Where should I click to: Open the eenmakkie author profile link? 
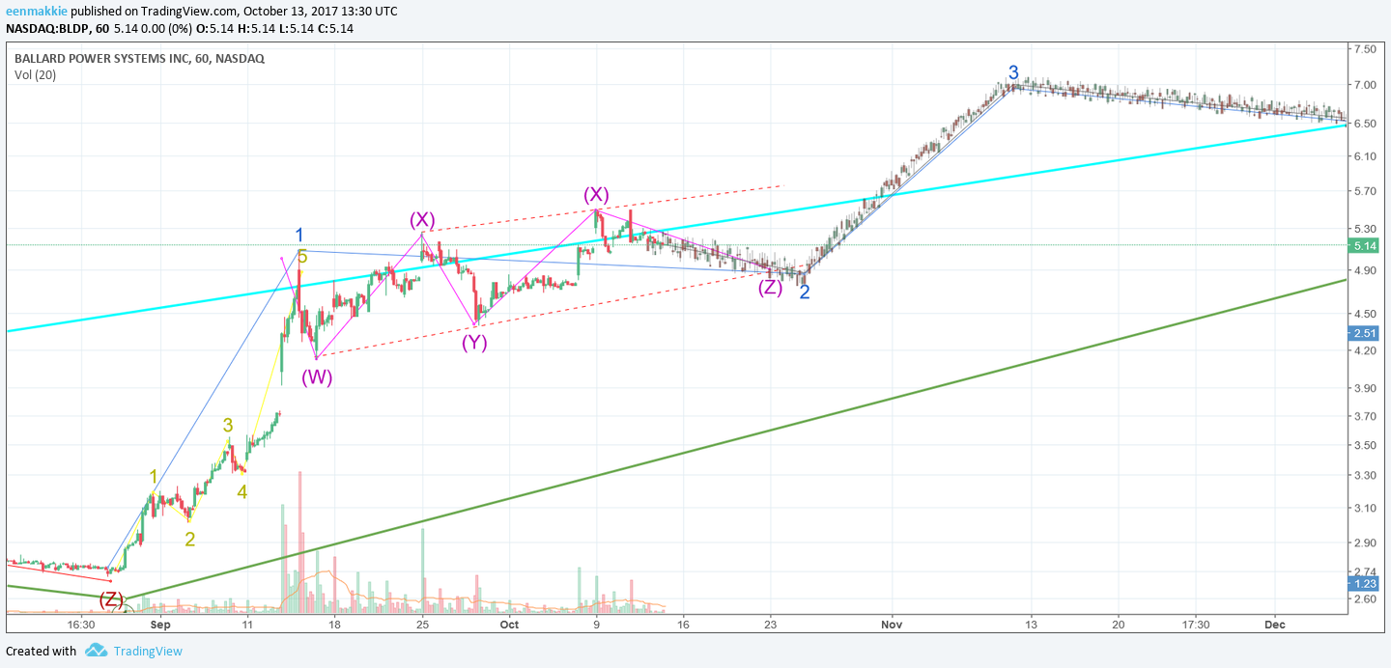pyautogui.click(x=38, y=11)
